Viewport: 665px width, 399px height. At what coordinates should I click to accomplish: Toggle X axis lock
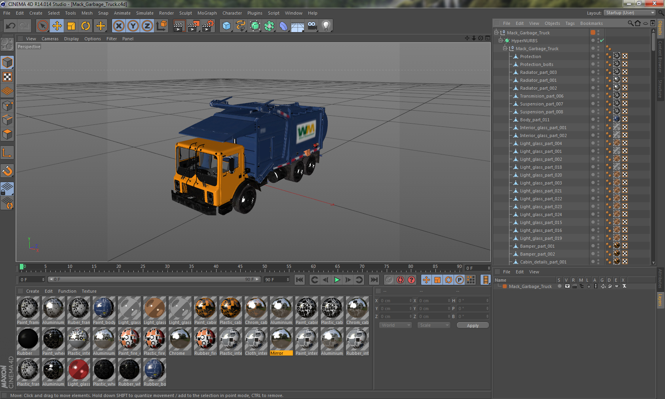tap(119, 26)
